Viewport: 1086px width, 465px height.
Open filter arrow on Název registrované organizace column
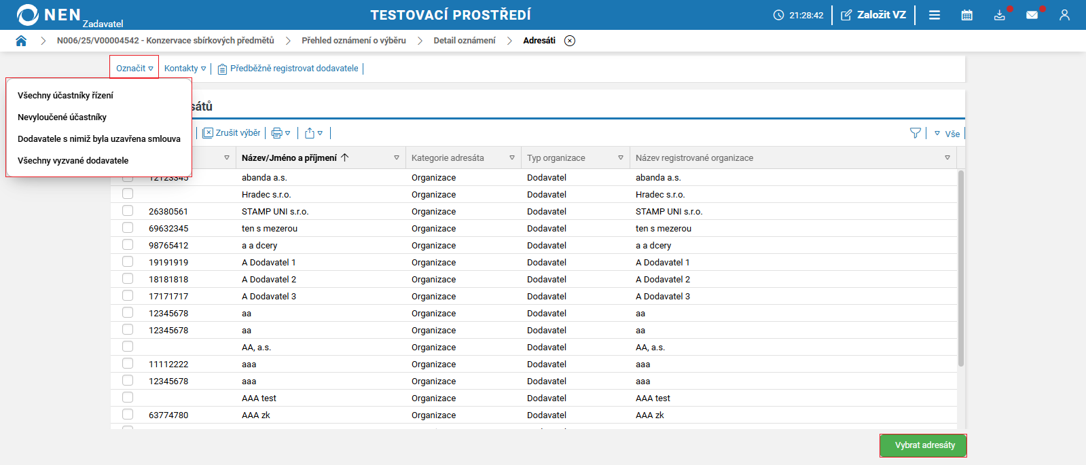[x=947, y=157]
